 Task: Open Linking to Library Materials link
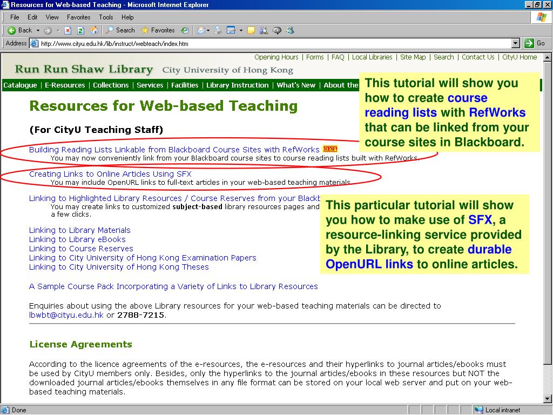(x=80, y=230)
